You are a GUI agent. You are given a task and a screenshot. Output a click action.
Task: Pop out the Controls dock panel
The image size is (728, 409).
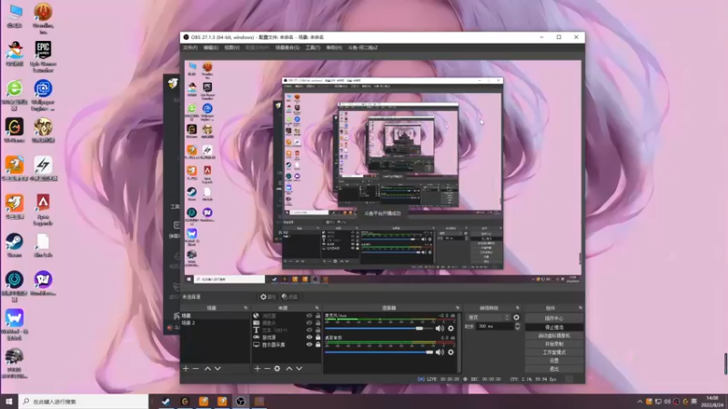coord(581,308)
